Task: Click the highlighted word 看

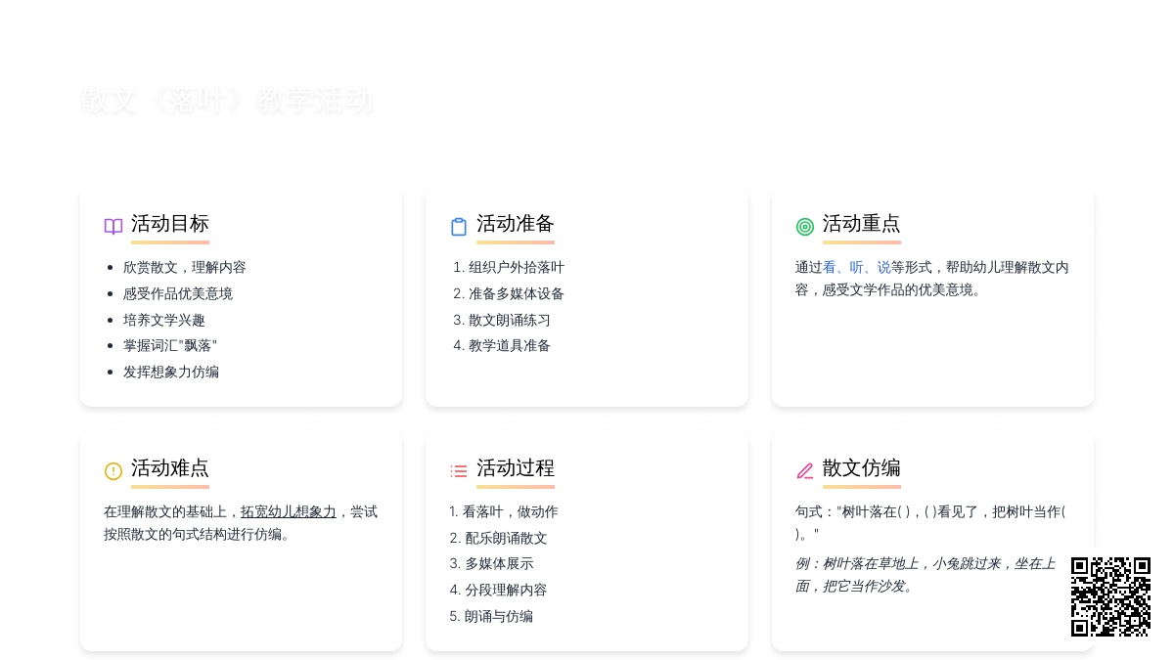Action: point(830,267)
